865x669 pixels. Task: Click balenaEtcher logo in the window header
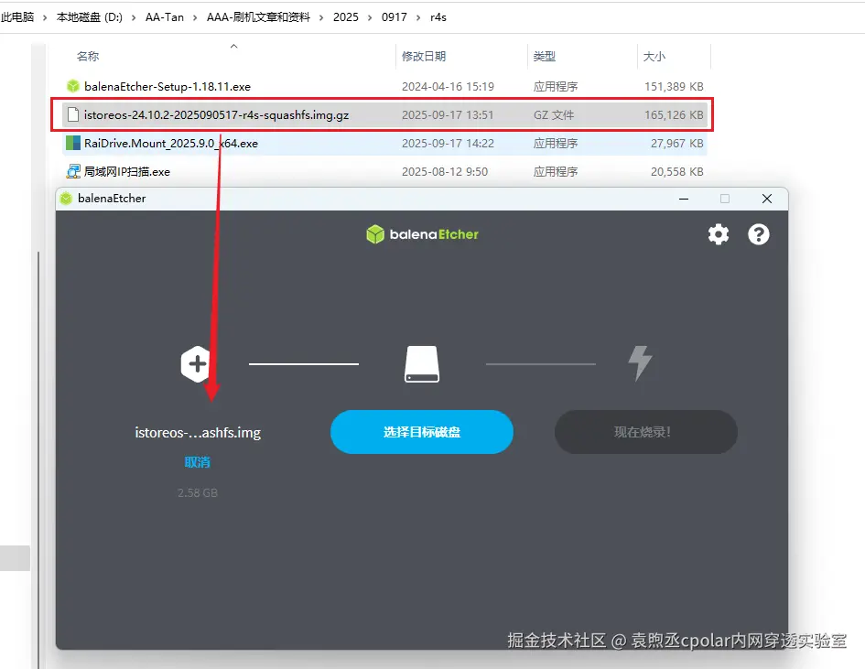[423, 234]
